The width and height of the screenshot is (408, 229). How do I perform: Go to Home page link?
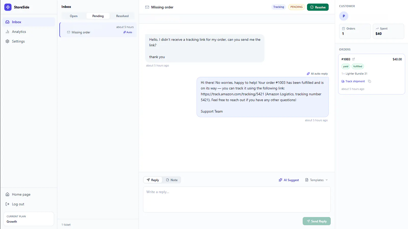[29, 194]
